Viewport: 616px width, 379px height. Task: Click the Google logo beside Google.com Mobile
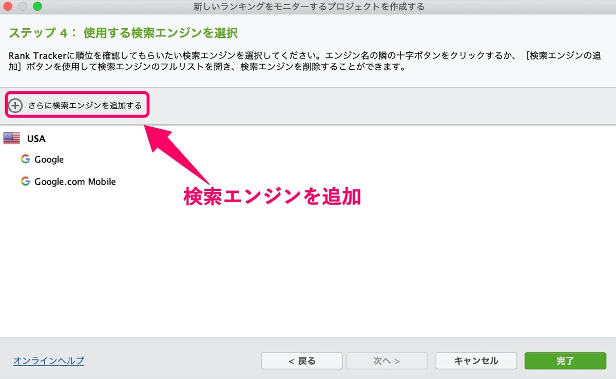[26, 182]
